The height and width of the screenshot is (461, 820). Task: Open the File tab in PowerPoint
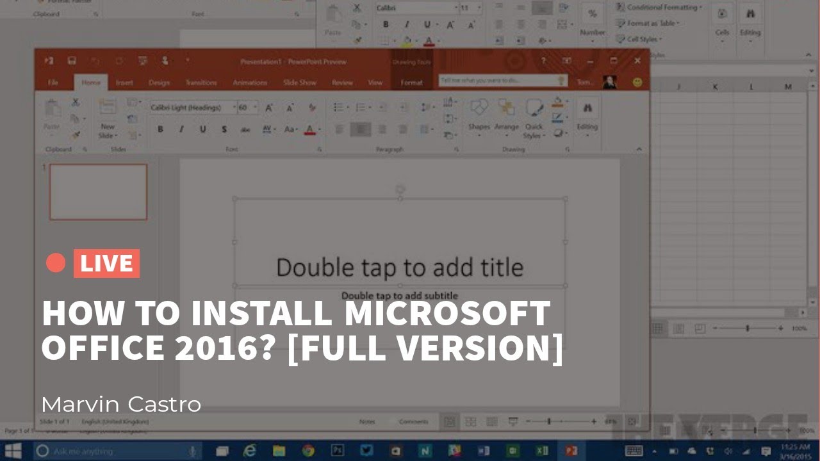tap(53, 83)
